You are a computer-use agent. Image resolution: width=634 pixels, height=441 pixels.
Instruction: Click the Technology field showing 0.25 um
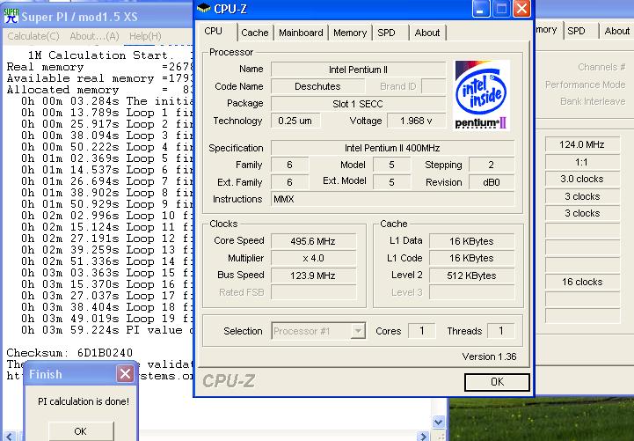[295, 121]
